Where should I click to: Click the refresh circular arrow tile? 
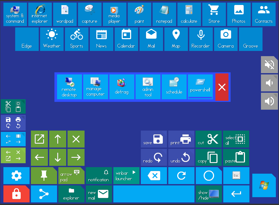pyautogui.click(x=181, y=175)
